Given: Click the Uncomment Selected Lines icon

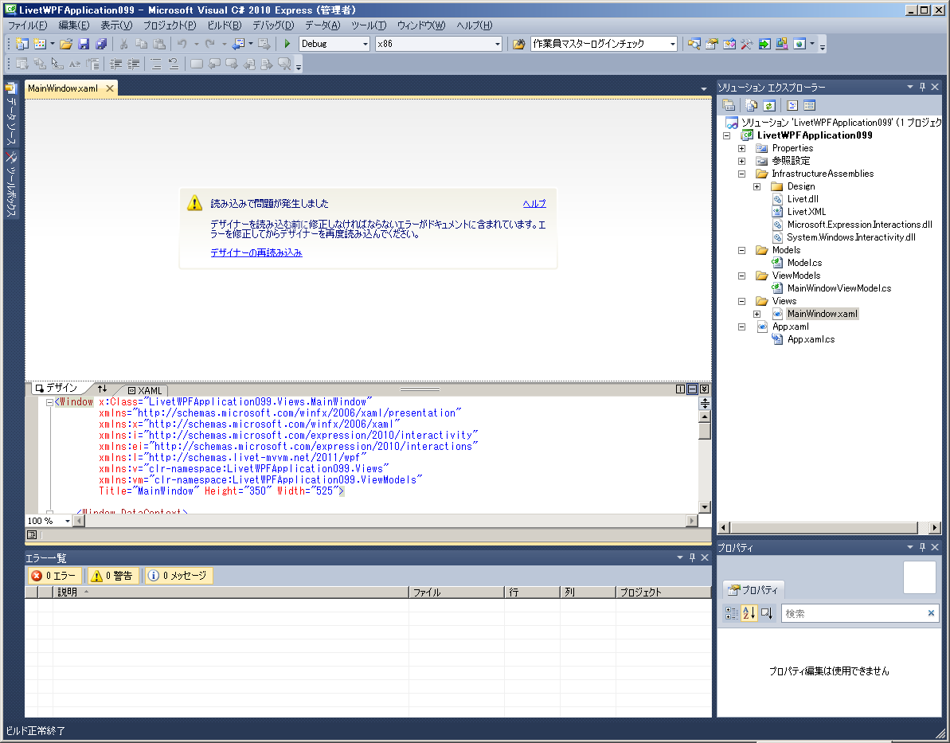Looking at the screenshot, I should click(x=174, y=64).
